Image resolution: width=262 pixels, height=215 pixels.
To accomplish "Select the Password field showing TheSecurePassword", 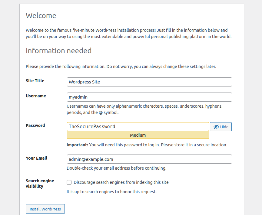I will click(x=138, y=126).
